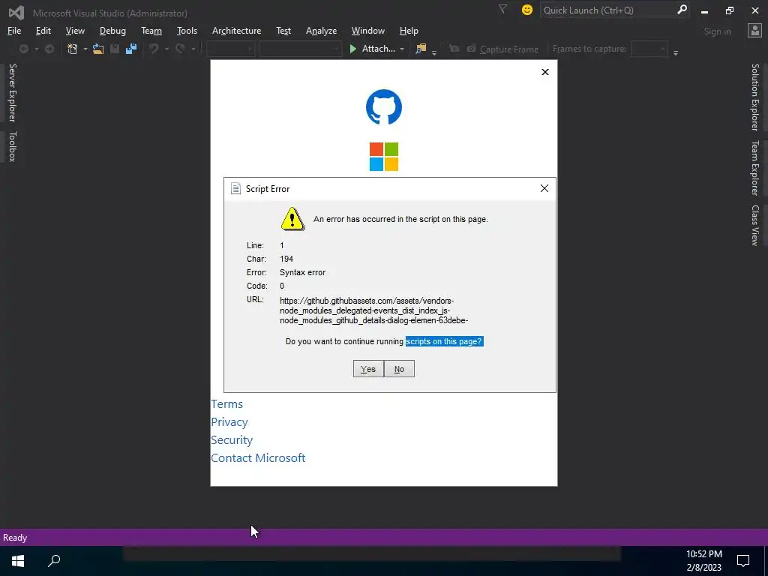This screenshot has height=576, width=768.
Task: Open the Solution Explorer side tab
Action: pos(754,97)
